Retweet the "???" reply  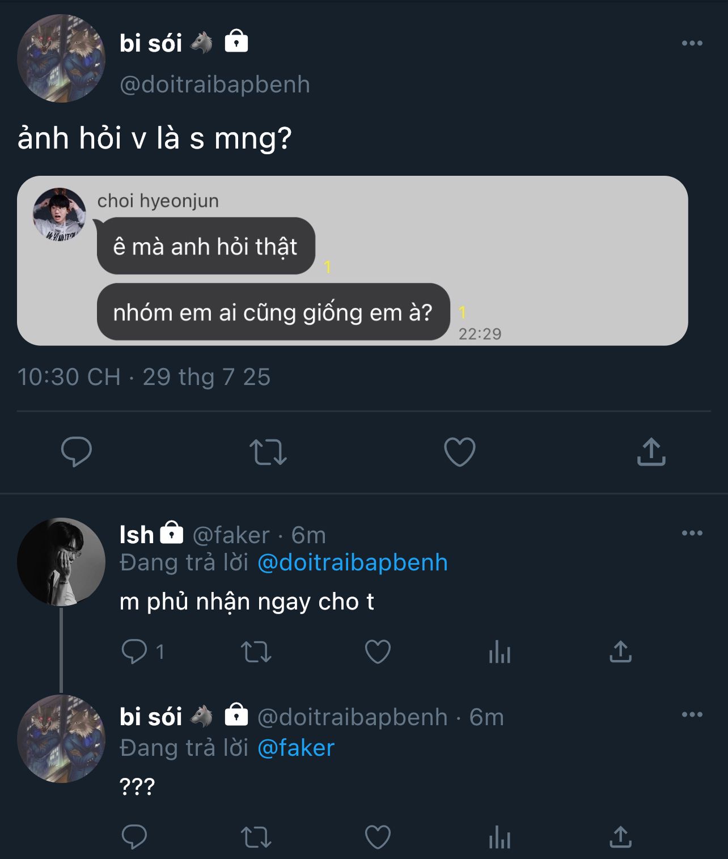[256, 837]
